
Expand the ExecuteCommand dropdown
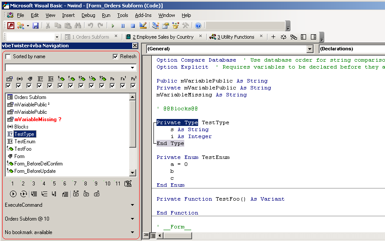[x=133, y=205]
